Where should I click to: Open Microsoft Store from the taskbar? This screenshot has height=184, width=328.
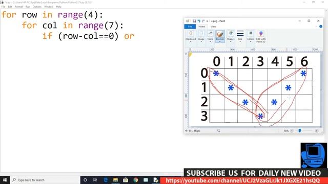tap(126, 180)
